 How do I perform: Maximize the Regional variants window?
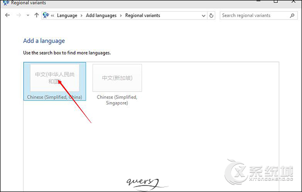point(276,2)
